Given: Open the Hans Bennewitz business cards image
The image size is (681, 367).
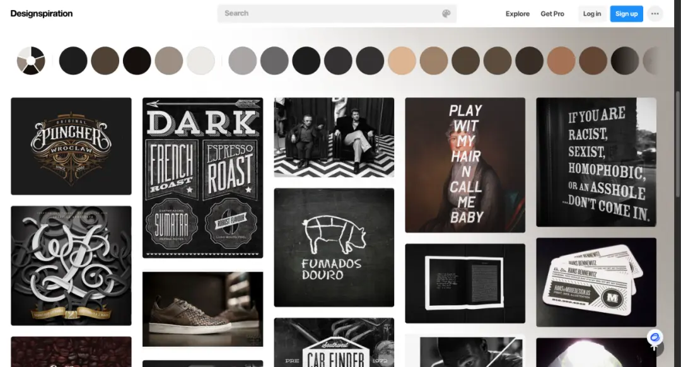Looking at the screenshot, I should [x=596, y=283].
